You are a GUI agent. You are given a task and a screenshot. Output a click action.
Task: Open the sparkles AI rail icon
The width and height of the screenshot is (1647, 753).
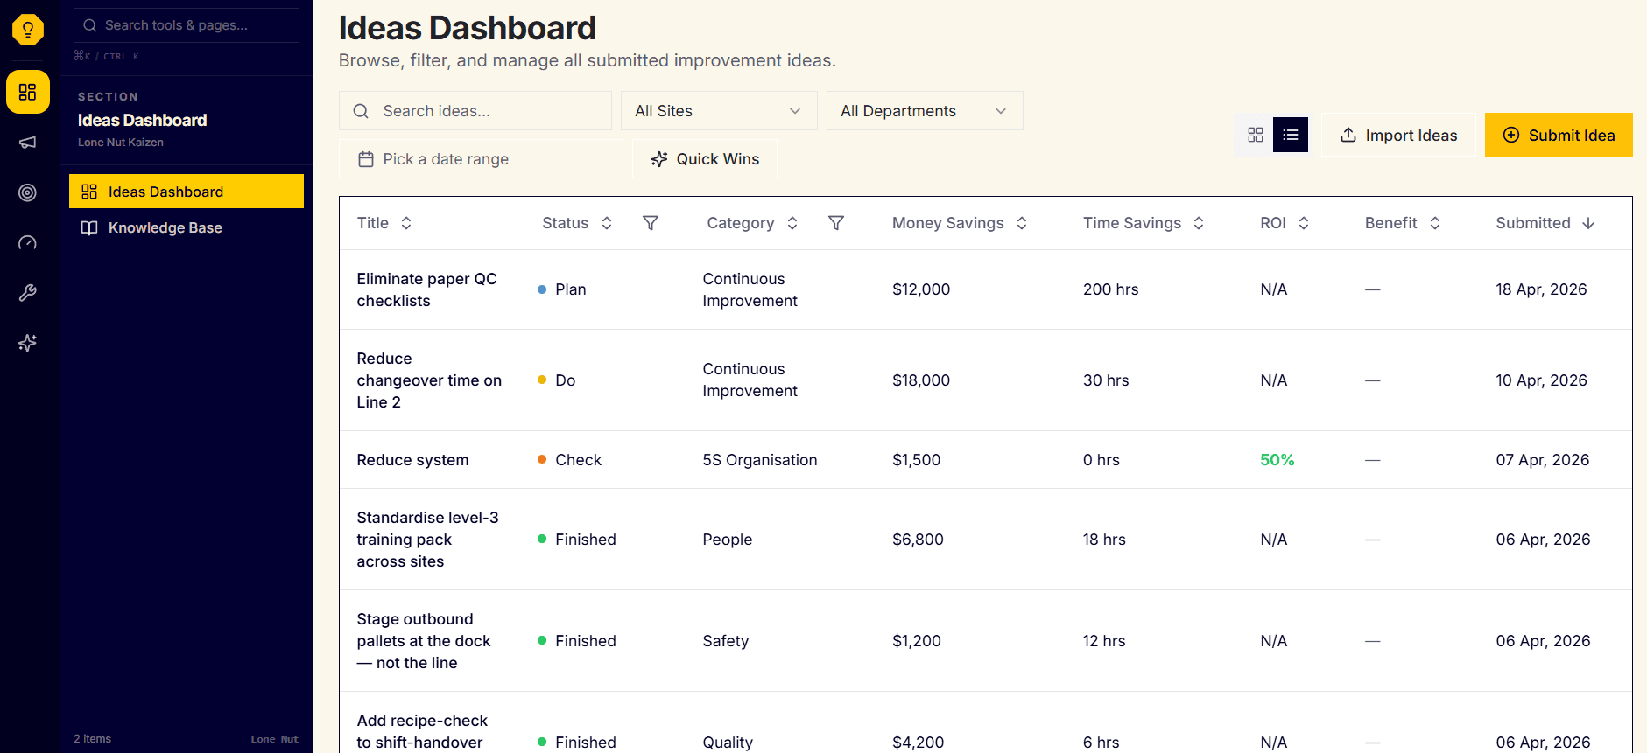pyautogui.click(x=28, y=343)
